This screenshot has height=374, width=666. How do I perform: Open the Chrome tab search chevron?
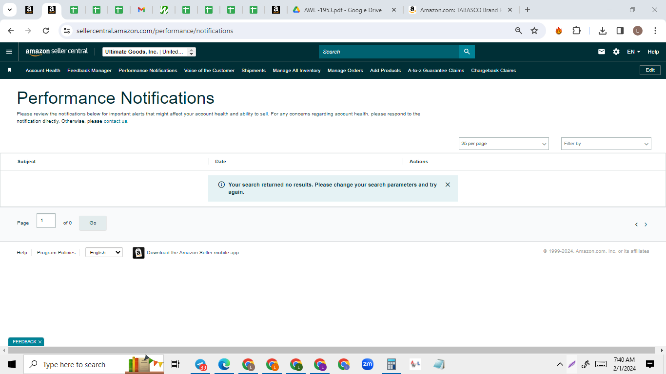(9, 10)
